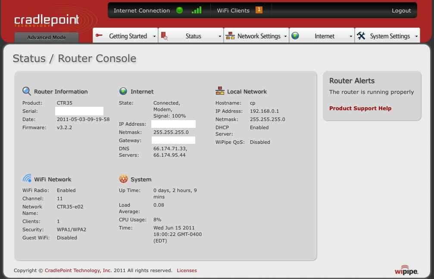
Task: Click the network icon beside Network Settings
Action: pos(230,36)
